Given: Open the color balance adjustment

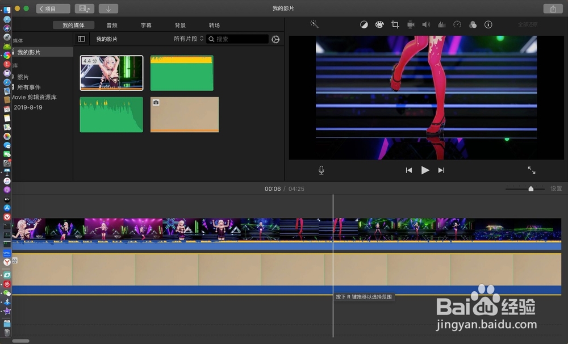Looking at the screenshot, I should tap(364, 24).
